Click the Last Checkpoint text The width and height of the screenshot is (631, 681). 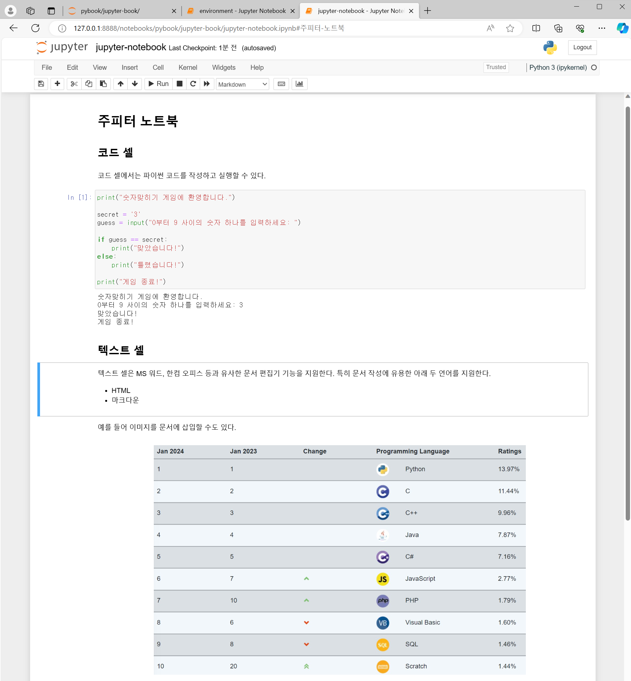pos(202,48)
